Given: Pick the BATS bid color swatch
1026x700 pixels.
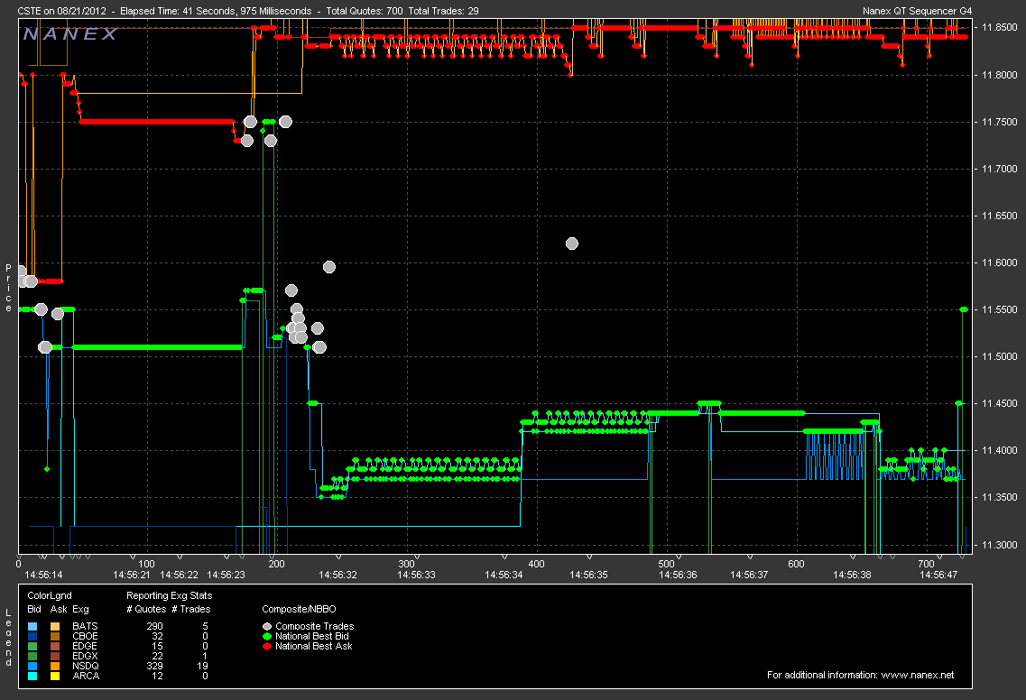Looking at the screenshot, I should (x=32, y=627).
